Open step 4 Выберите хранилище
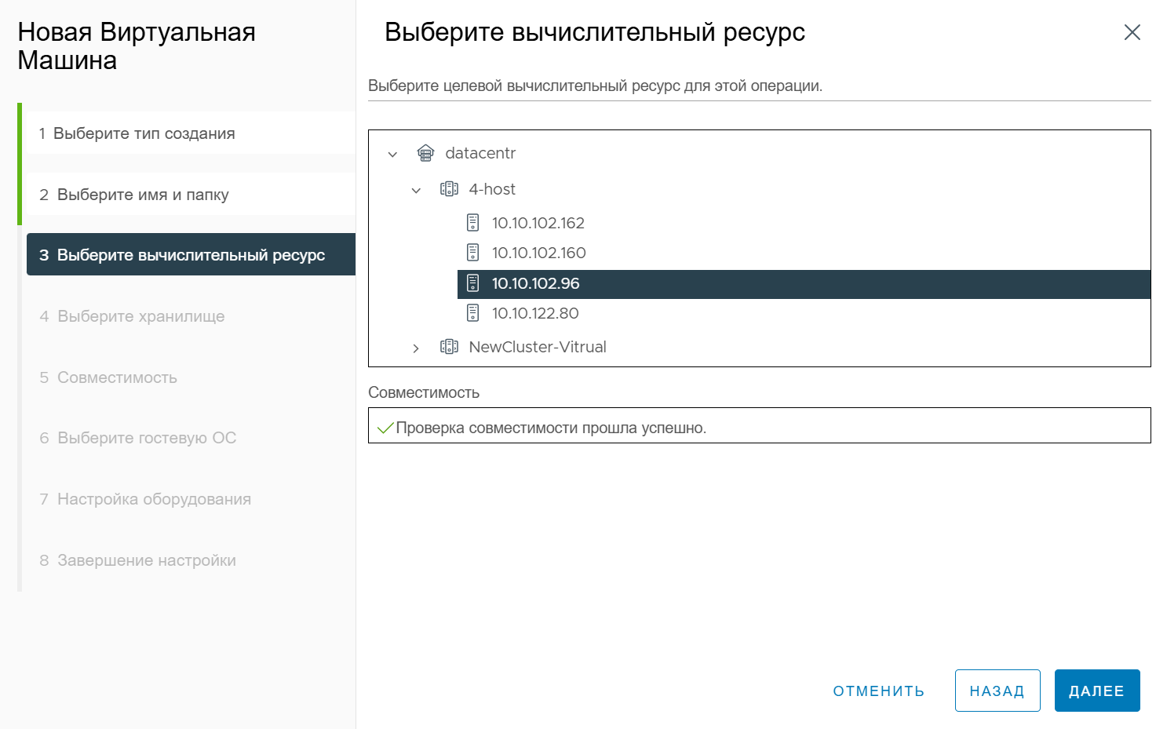 tap(191, 316)
